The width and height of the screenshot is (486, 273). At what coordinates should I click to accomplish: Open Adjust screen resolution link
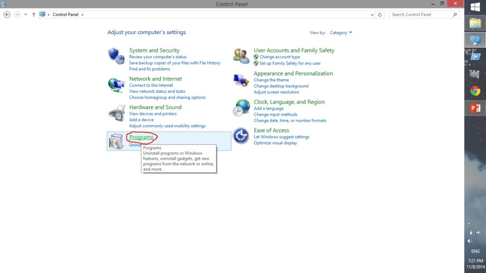276,92
